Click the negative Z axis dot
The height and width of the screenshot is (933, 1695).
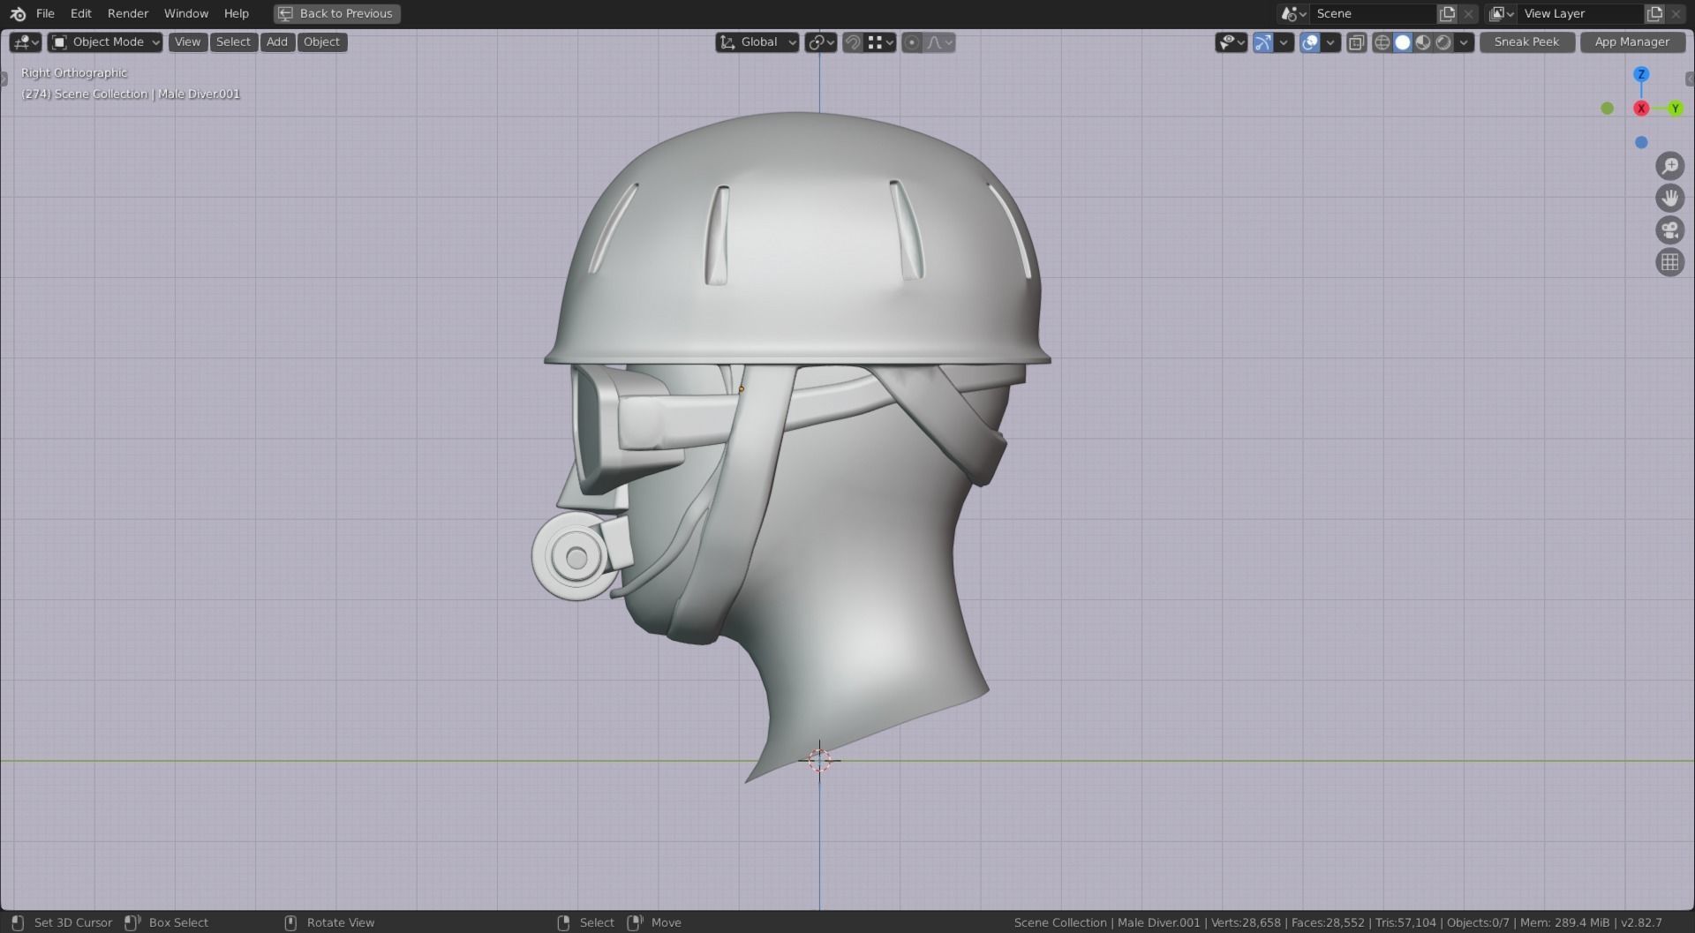[1641, 142]
